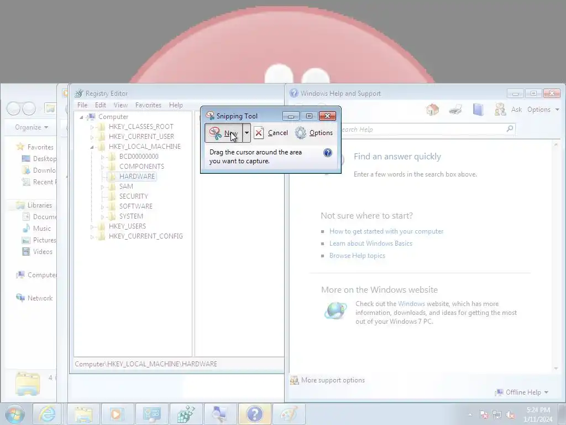
Task: Collapse the Computer node in registry tree
Action: (x=82, y=117)
